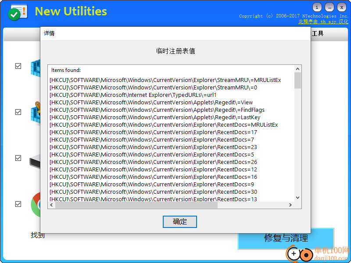Image resolution: width=351 pixels, height=263 pixels.
Task: Select the RecentDocs=16 entry
Action: [153, 177]
